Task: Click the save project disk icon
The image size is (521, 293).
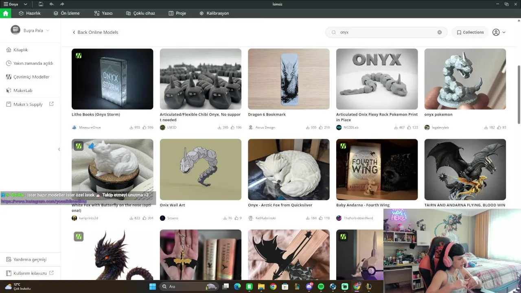Action: [x=41, y=4]
